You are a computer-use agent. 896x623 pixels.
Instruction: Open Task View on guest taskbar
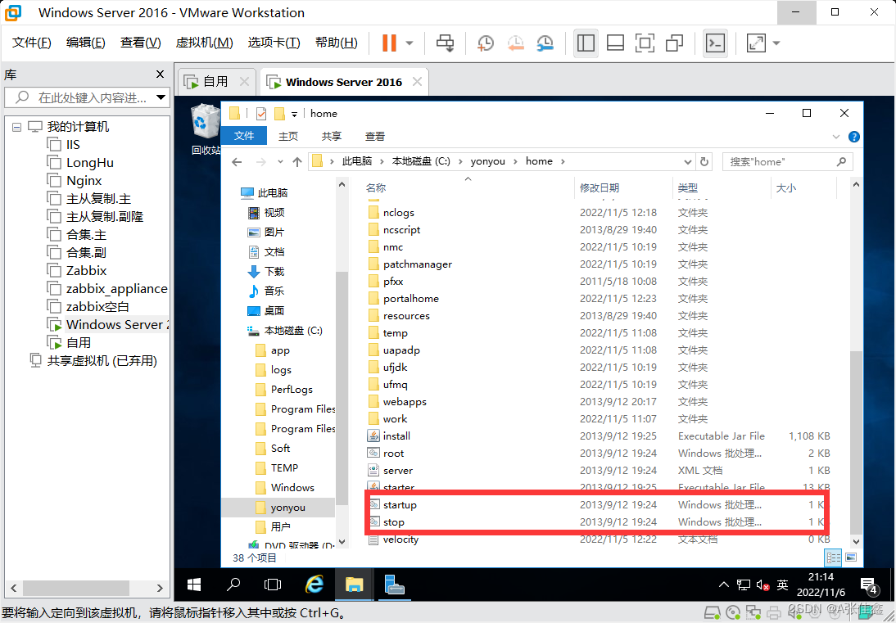[x=273, y=585]
